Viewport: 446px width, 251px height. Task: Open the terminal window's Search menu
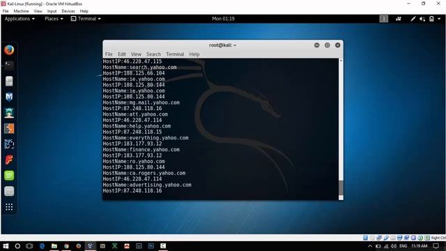(x=153, y=54)
